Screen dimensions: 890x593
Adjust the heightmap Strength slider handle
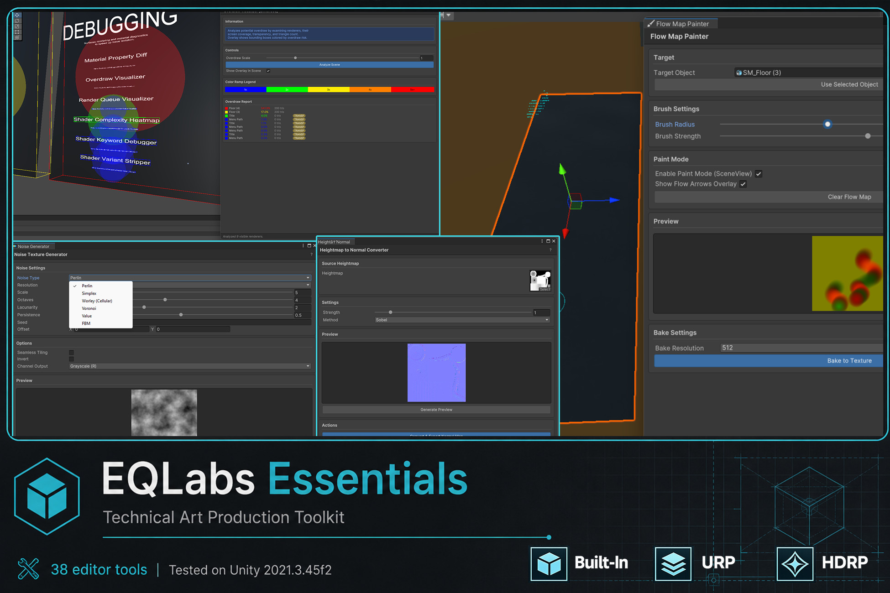(390, 312)
